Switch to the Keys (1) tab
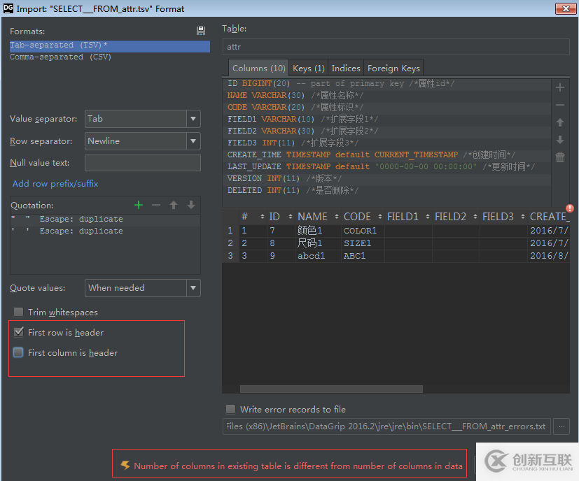This screenshot has height=481, width=579. (x=308, y=69)
